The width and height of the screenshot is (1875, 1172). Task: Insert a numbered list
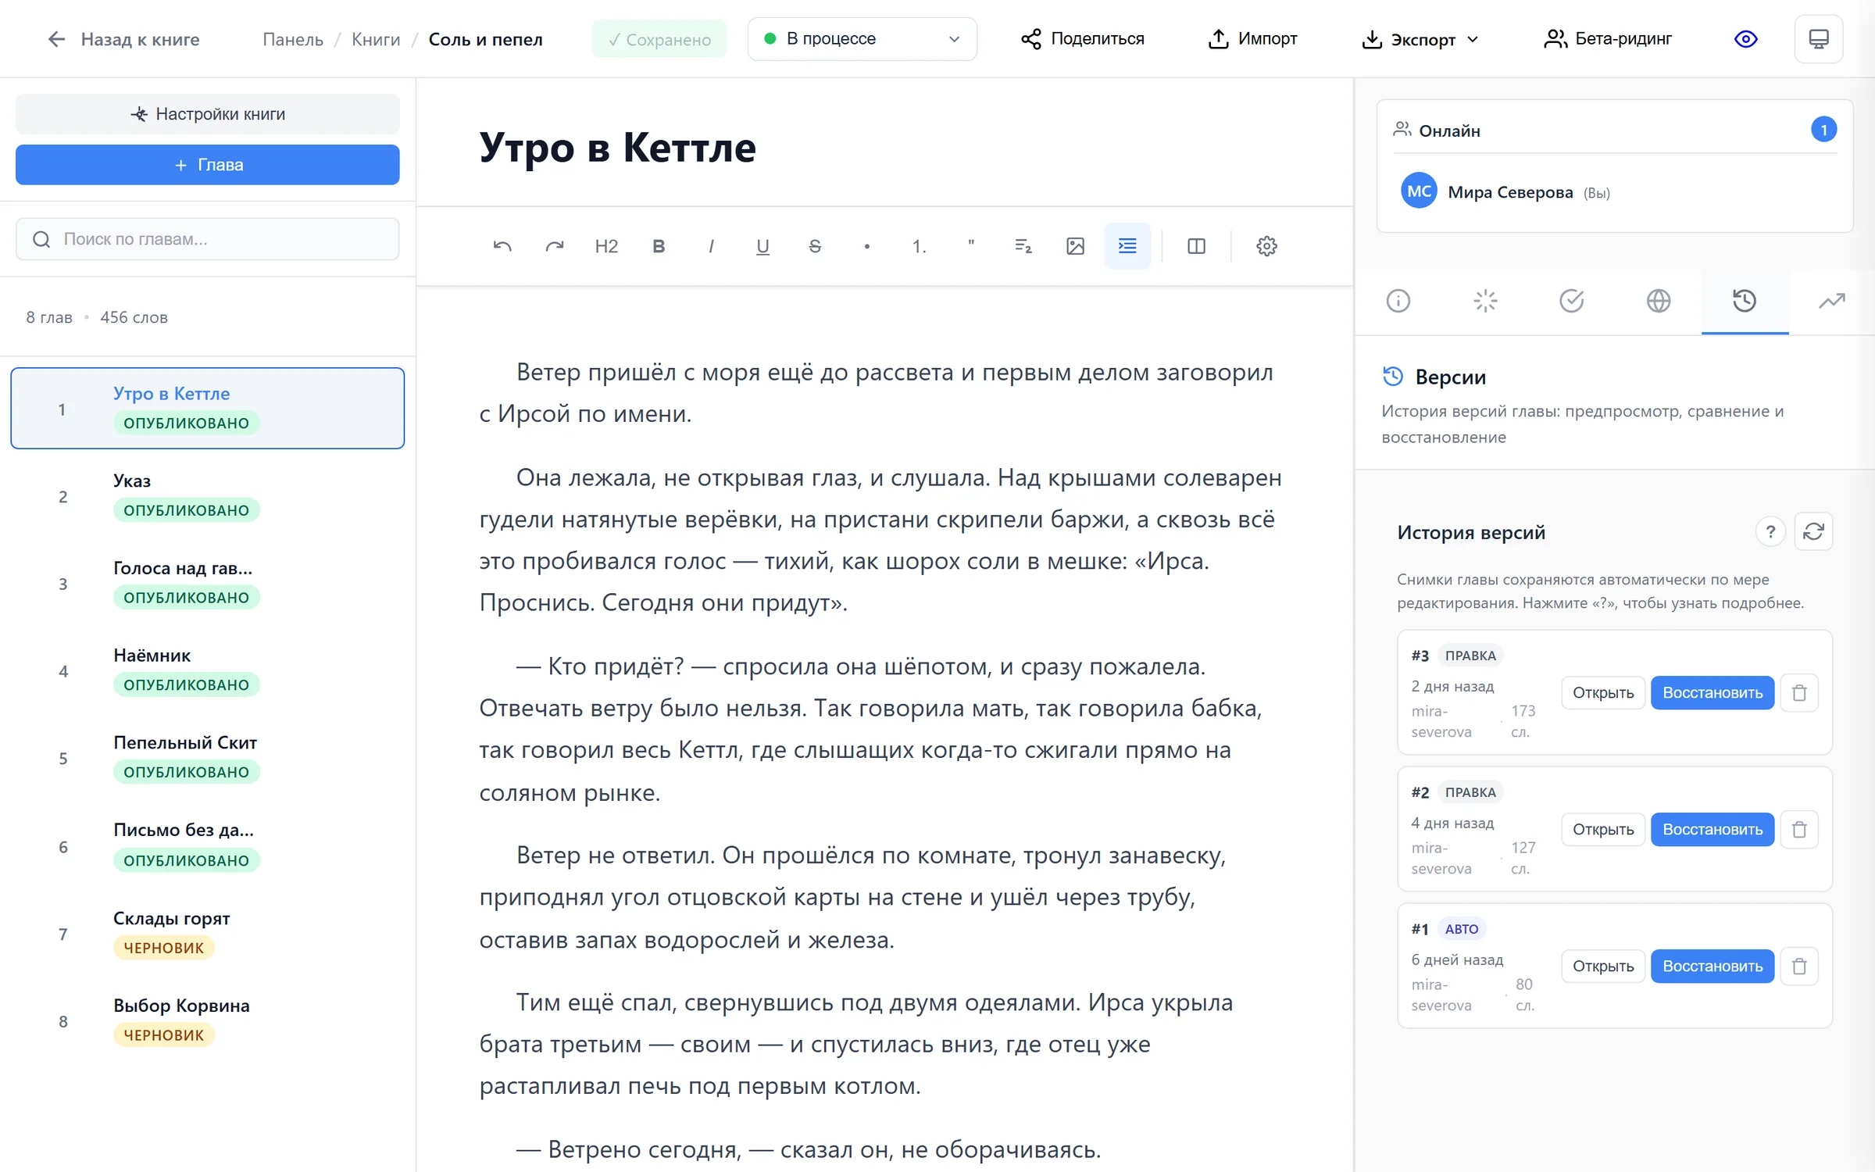point(919,246)
